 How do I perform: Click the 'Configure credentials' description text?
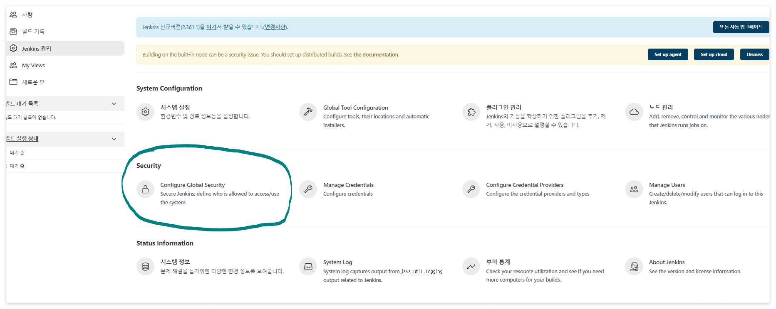click(x=348, y=194)
